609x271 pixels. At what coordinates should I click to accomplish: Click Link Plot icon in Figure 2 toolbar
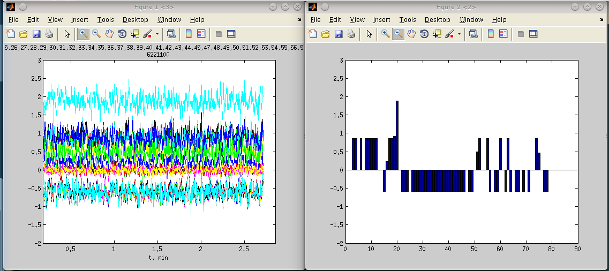click(x=473, y=34)
